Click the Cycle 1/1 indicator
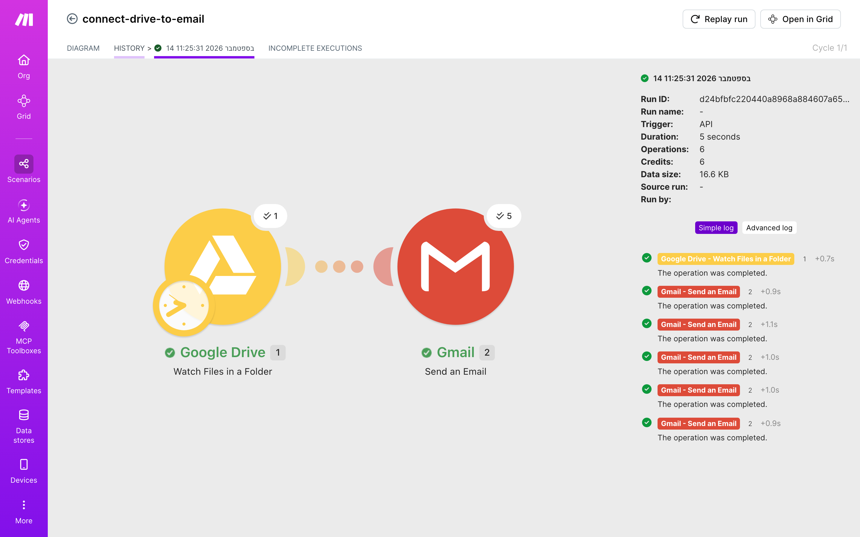Screen dimensions: 860x537 coord(830,48)
